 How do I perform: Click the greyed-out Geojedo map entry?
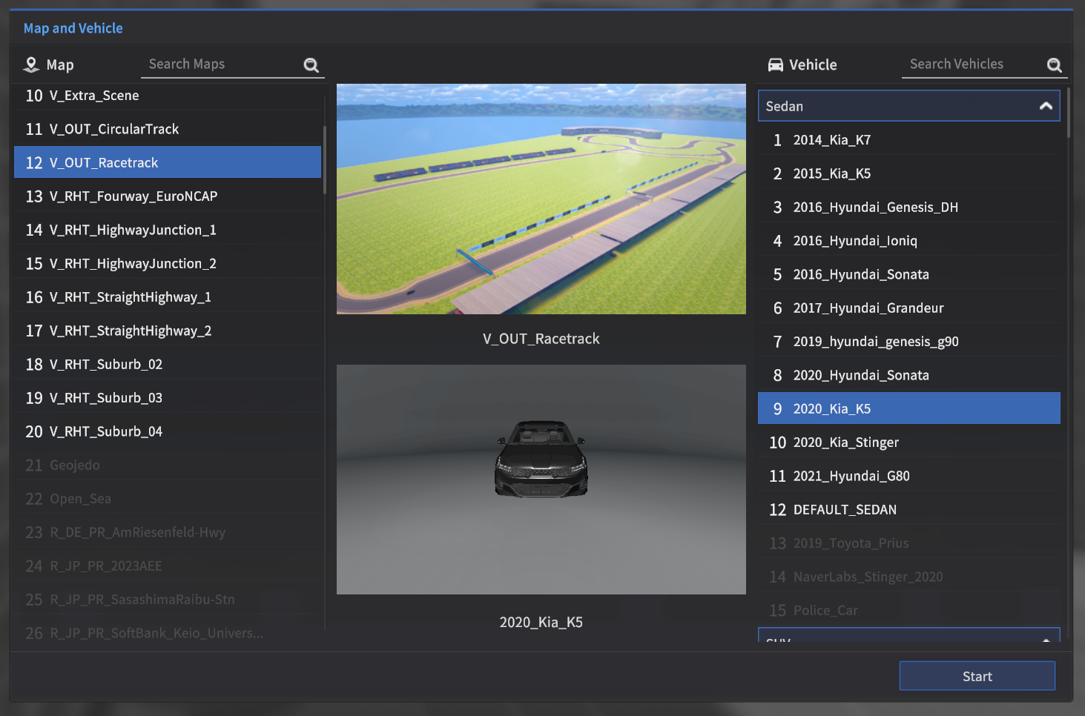[168, 465]
